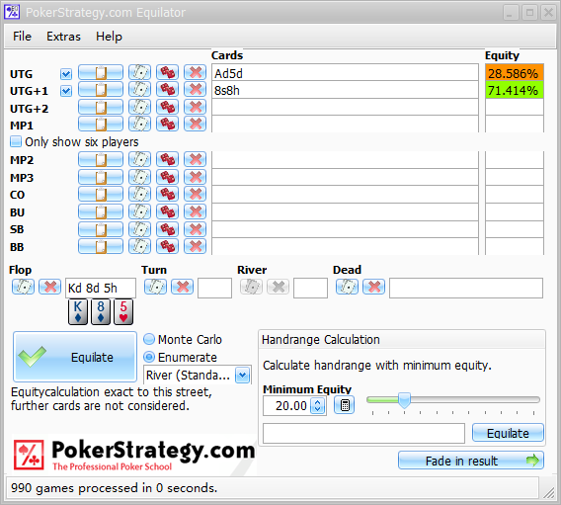The height and width of the screenshot is (505, 561).
Task: Pick cards for BU player
Action: (139, 211)
